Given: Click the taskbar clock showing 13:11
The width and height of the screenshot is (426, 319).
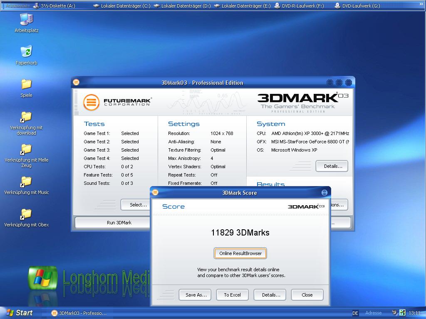Looking at the screenshot, I should [x=414, y=313].
